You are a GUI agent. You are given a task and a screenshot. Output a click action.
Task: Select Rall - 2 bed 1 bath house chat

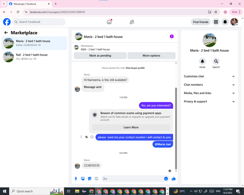click(x=34, y=57)
